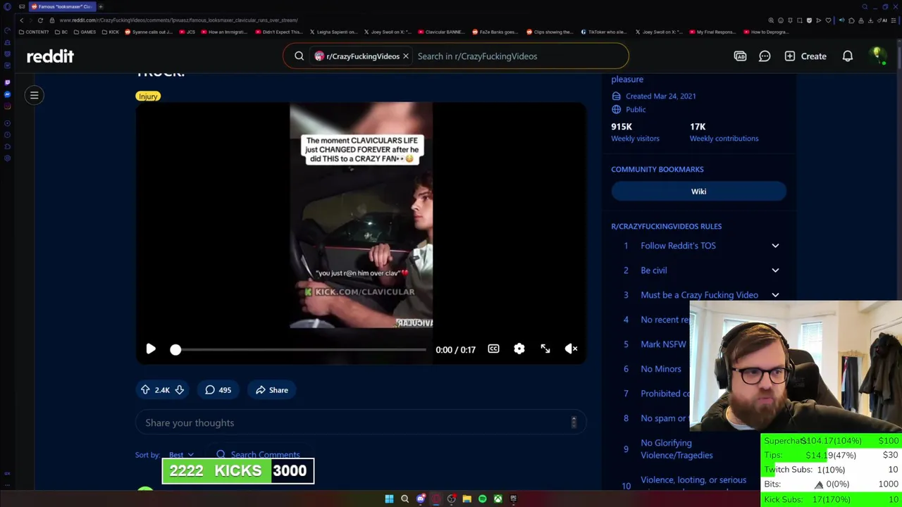Open the How to Deprogra... bookmark
Image resolution: width=902 pixels, height=507 pixels.
click(x=766, y=32)
